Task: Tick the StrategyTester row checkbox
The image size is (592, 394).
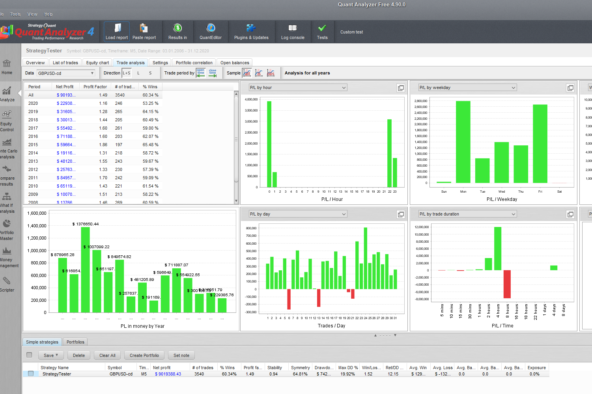Action: [x=31, y=374]
